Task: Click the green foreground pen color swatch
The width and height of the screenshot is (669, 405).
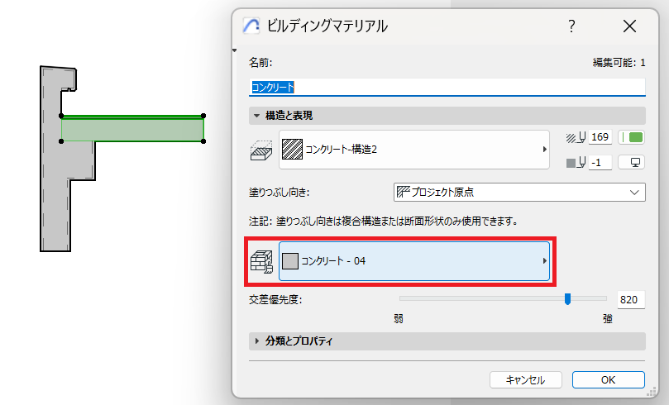Action: pos(635,137)
